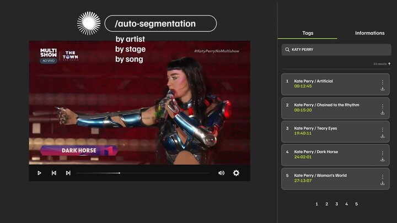397x223 pixels.
Task: Click the video progress bar
Action: pyautogui.click(x=143, y=173)
